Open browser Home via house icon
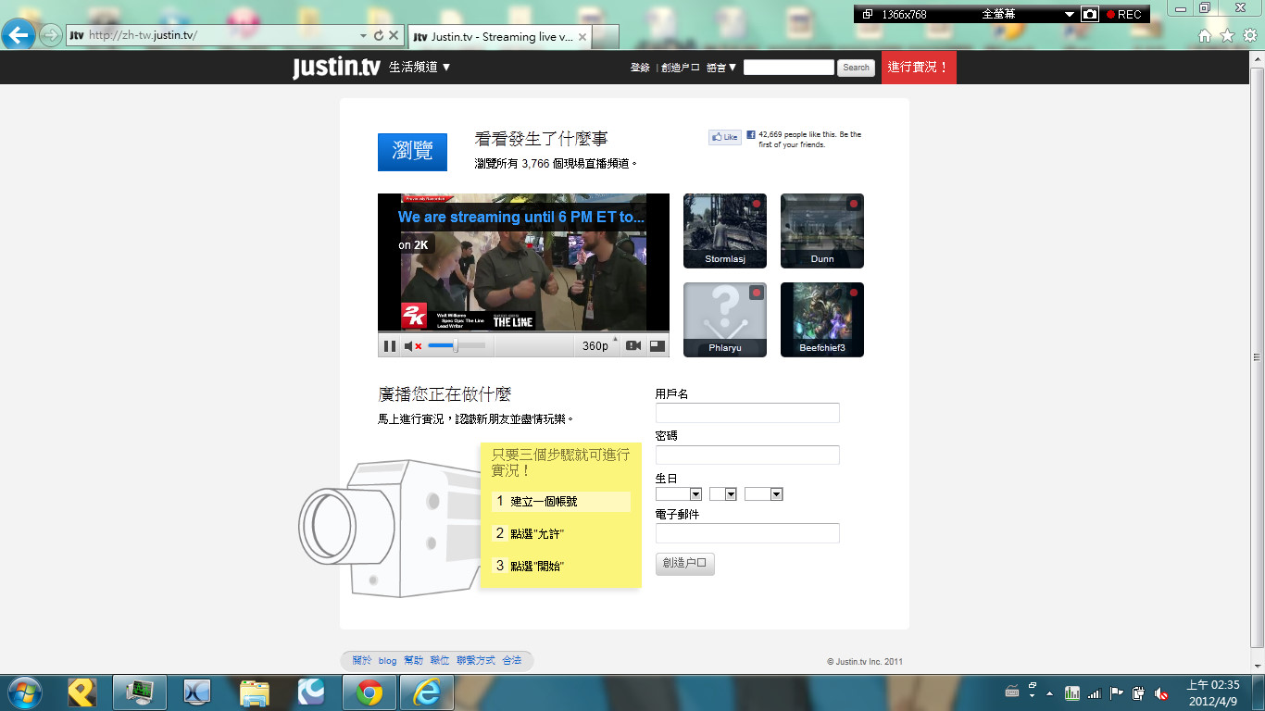This screenshot has width=1265, height=711. click(x=1205, y=35)
